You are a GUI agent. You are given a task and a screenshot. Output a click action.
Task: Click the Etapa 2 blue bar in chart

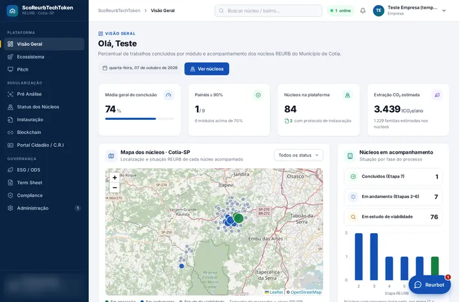point(358,257)
